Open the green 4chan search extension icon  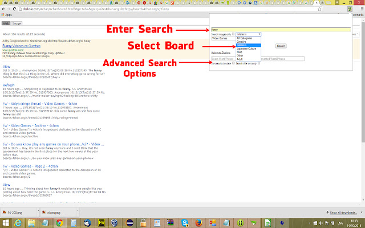350,9
